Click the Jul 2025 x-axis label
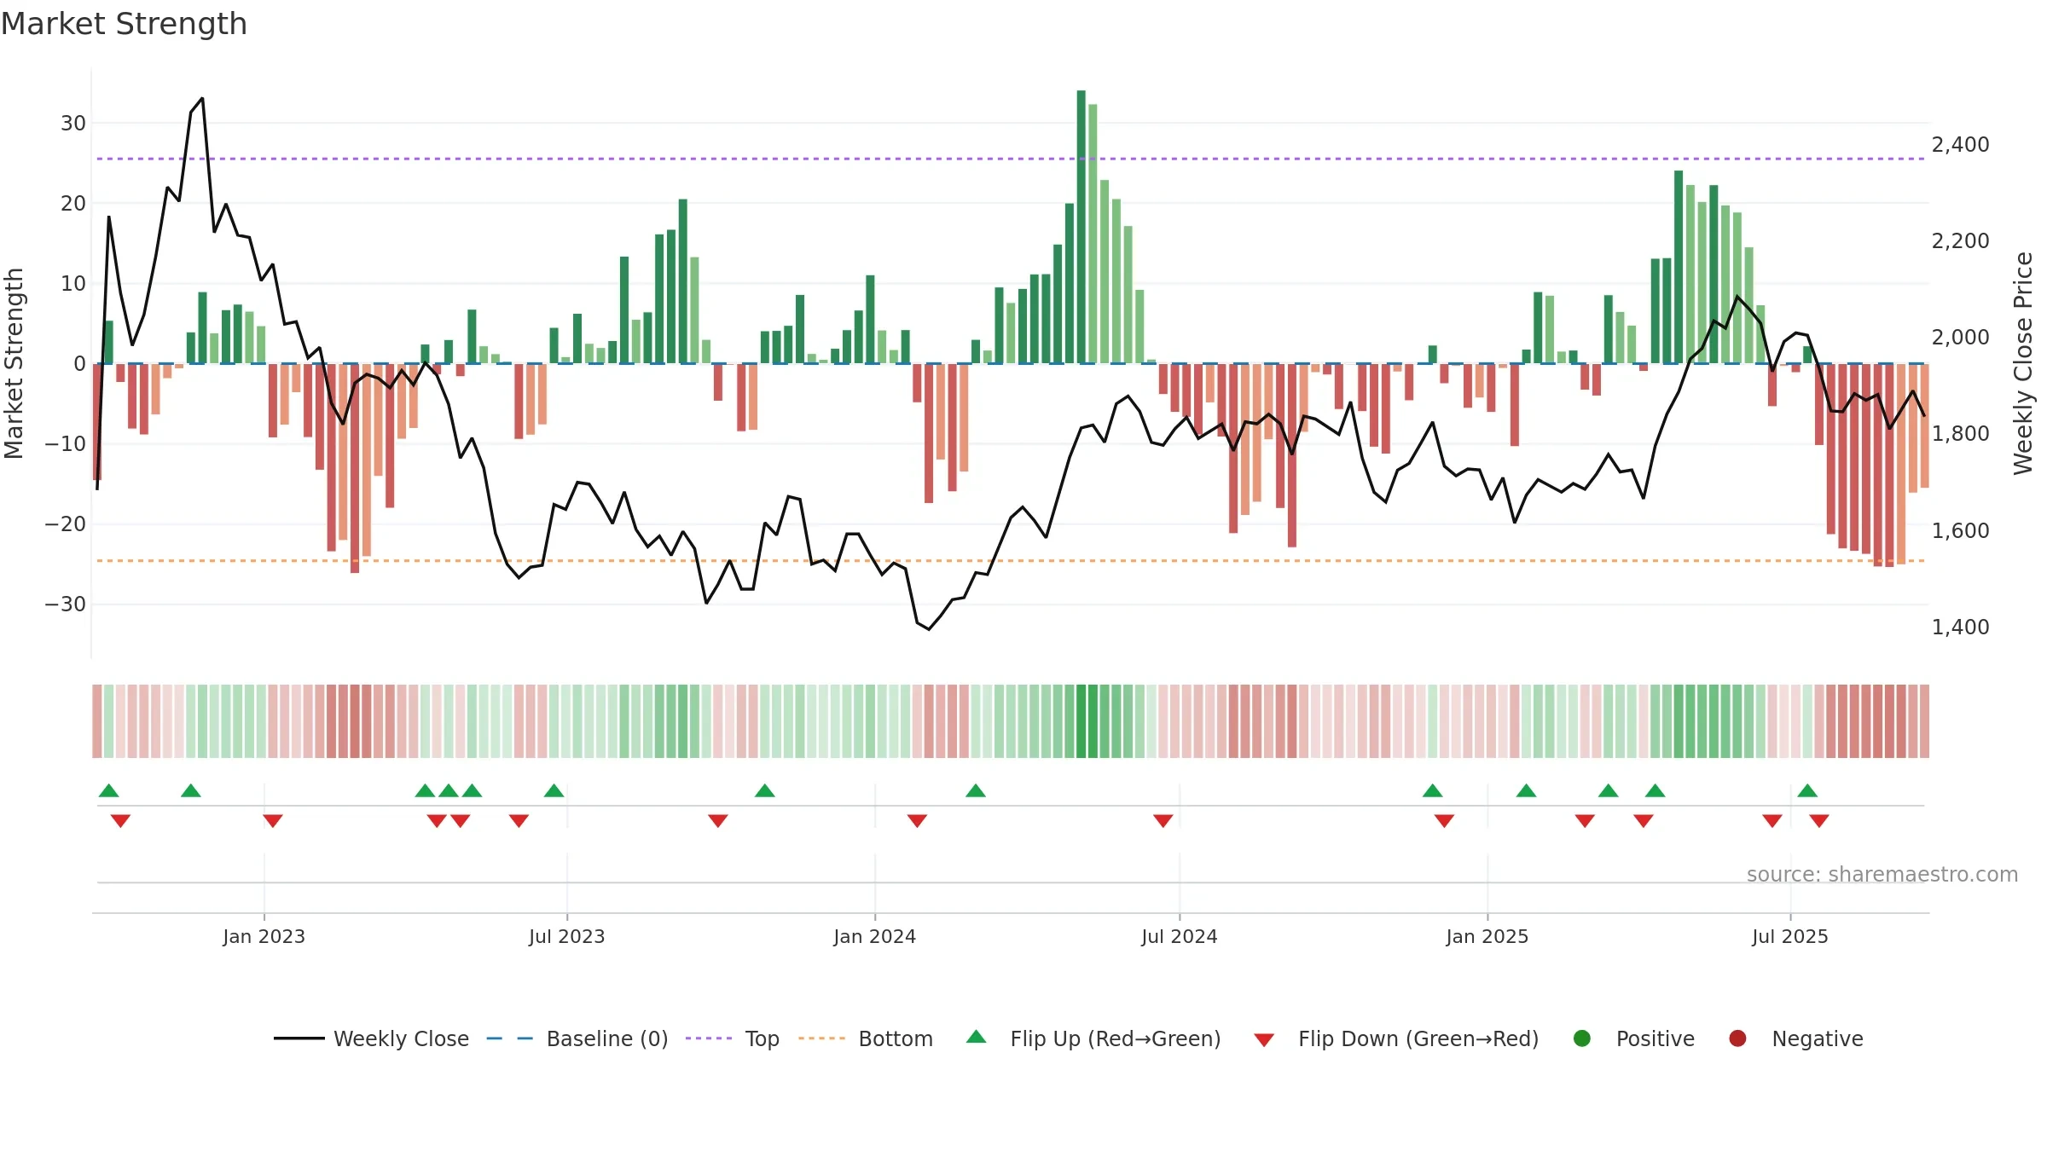Image resolution: width=2047 pixels, height=1151 pixels. coord(1790,936)
